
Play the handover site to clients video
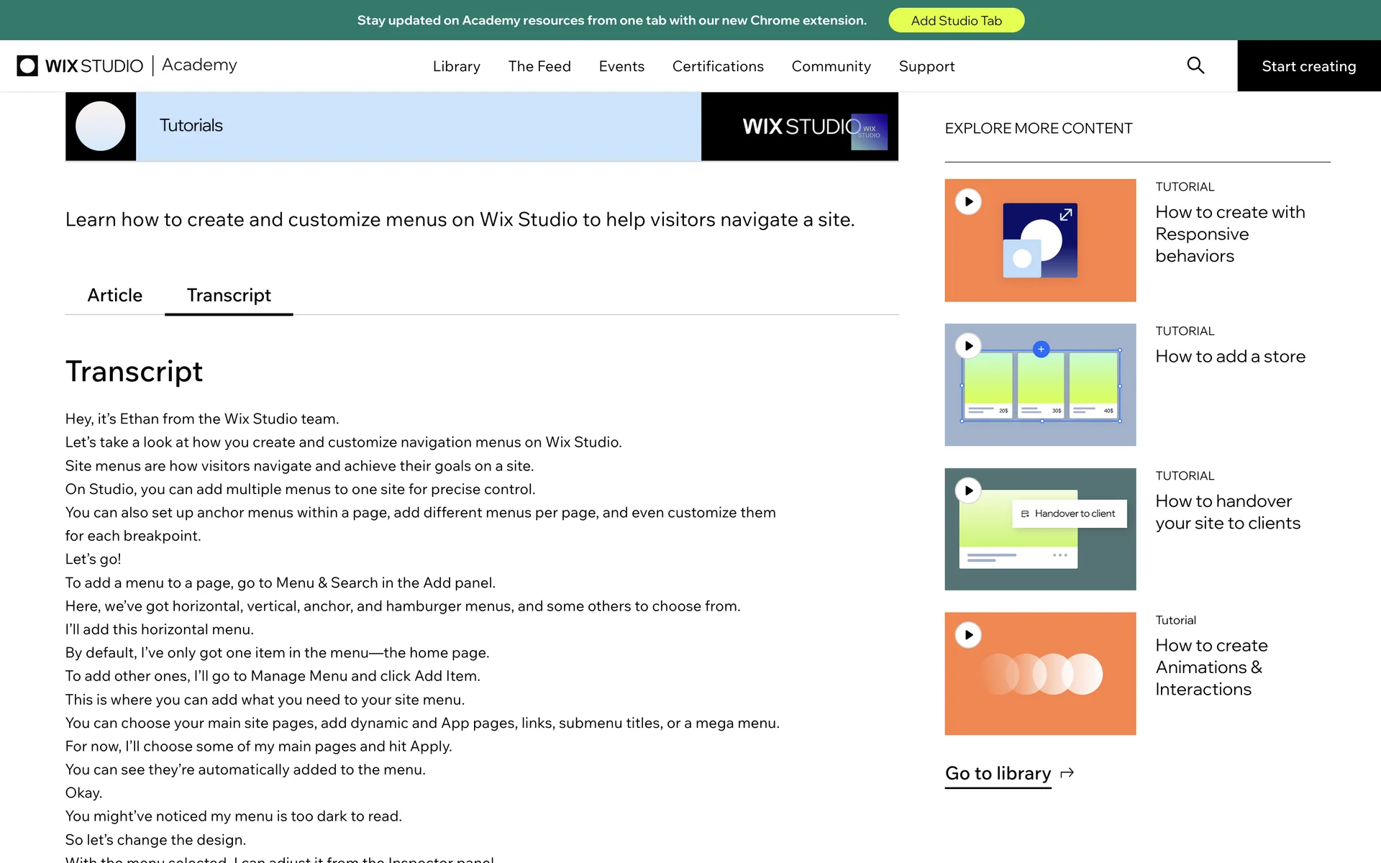pyautogui.click(x=968, y=490)
